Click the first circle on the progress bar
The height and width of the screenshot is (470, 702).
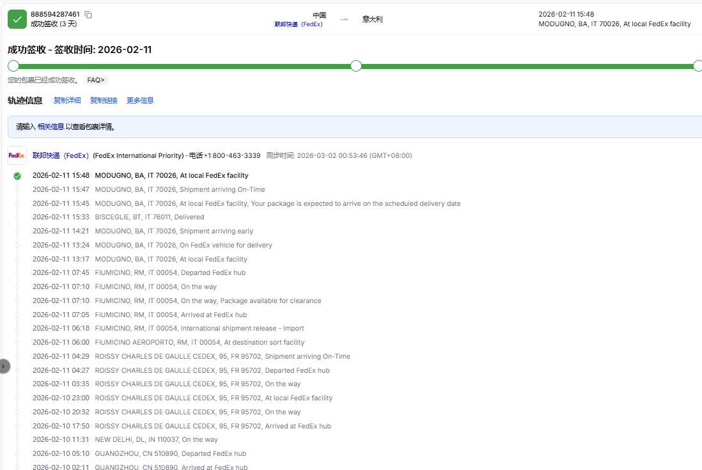[13, 66]
